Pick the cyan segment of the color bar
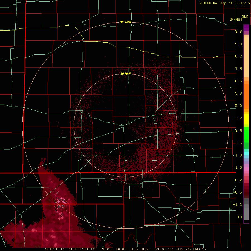Screen dimensions: 251x251 click(x=246, y=153)
